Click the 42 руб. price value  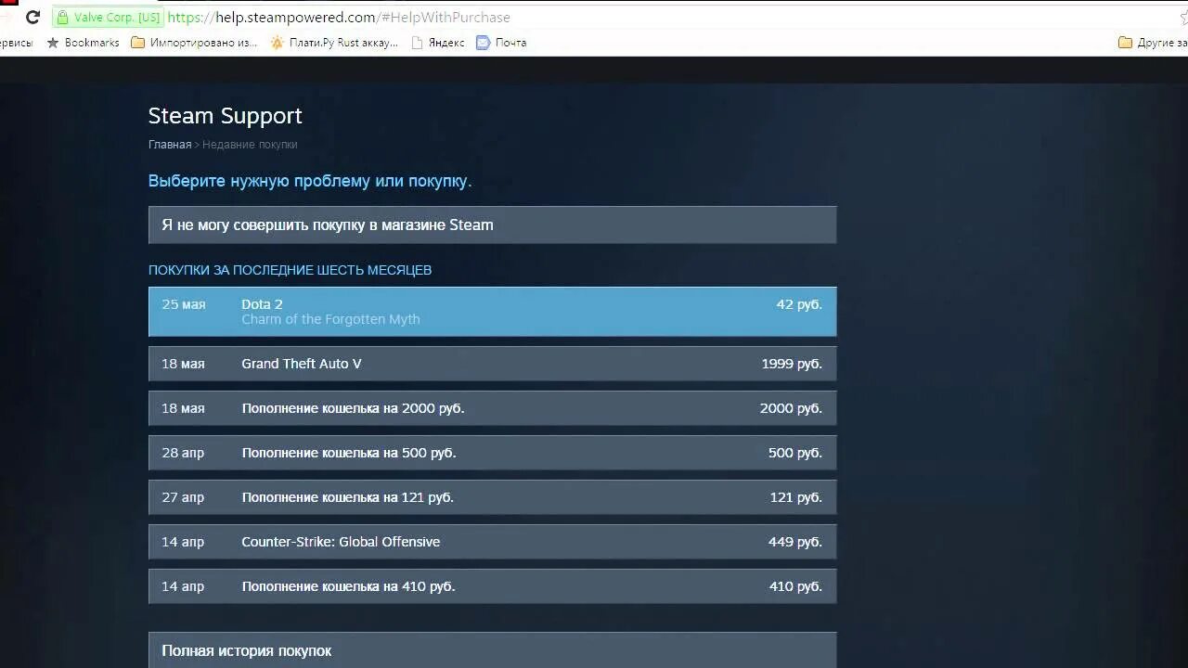coord(799,304)
